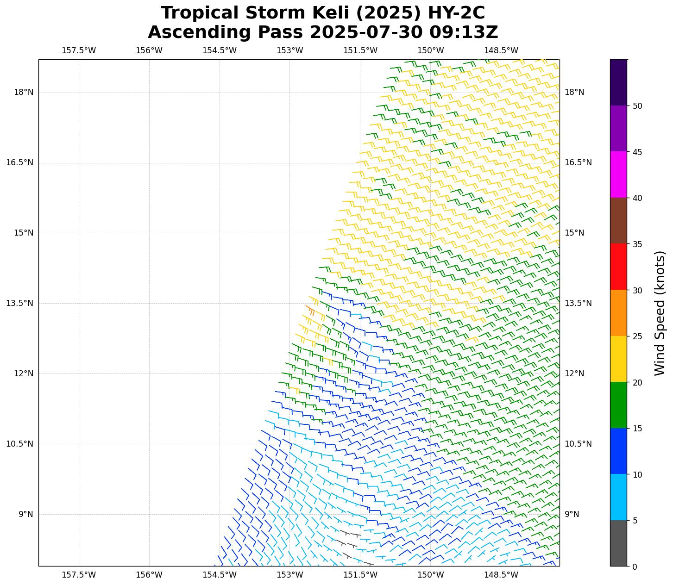Select the green 15–20 knots colorbar segment
This screenshot has width=673, height=585.
click(x=618, y=405)
